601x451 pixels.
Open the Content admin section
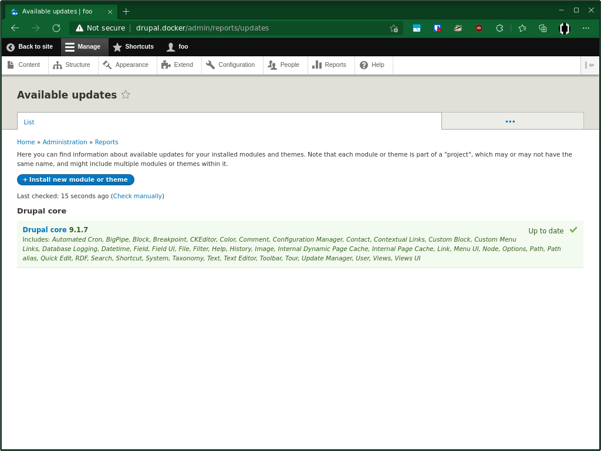pyautogui.click(x=24, y=65)
